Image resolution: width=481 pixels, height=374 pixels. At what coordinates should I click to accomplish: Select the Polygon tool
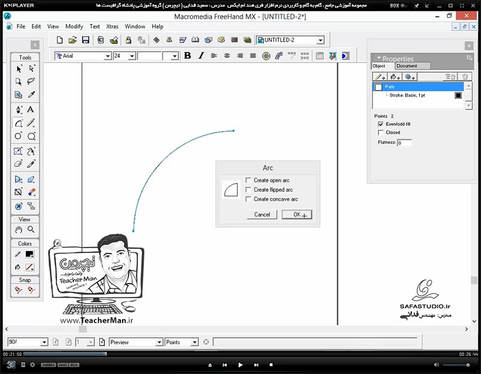pyautogui.click(x=31, y=136)
